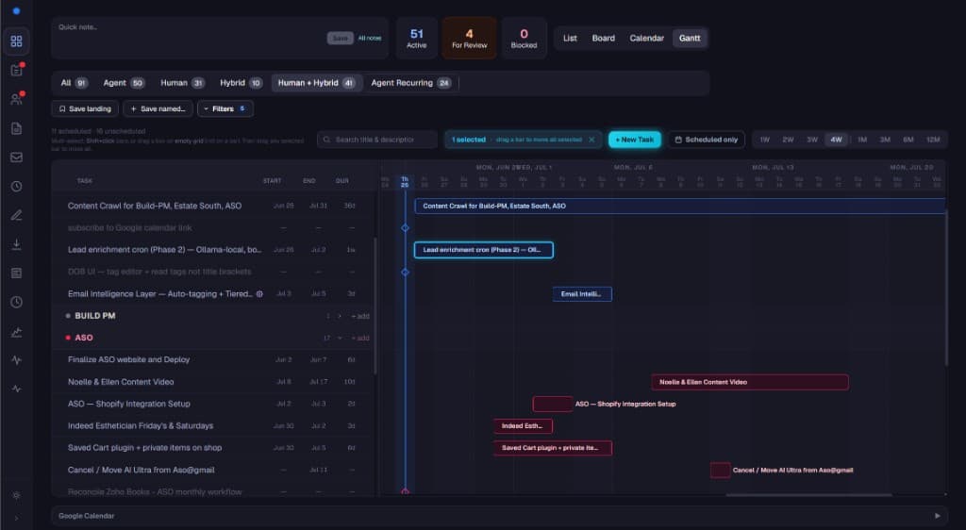The image size is (966, 530).
Task: Select the Human + Hybrid filter tab
Action: tap(317, 83)
